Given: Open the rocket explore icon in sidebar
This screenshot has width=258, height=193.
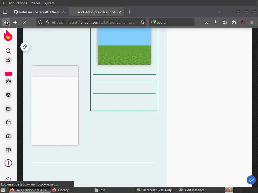Looking at the screenshot, I should click(8, 60).
